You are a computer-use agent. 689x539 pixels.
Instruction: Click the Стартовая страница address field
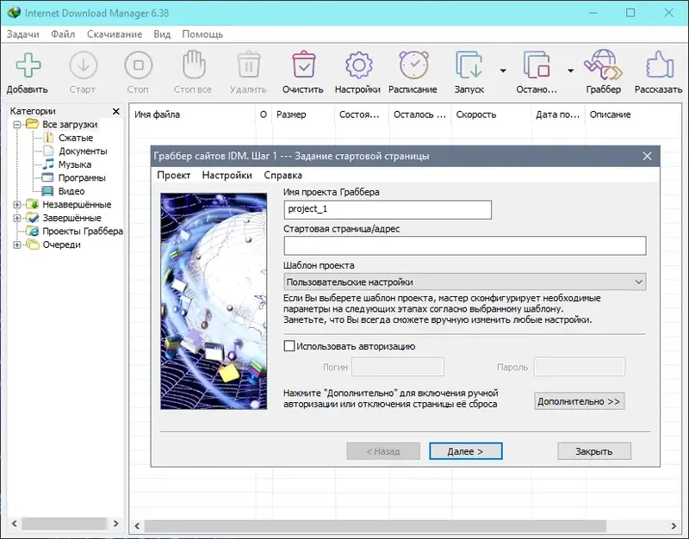tap(465, 245)
